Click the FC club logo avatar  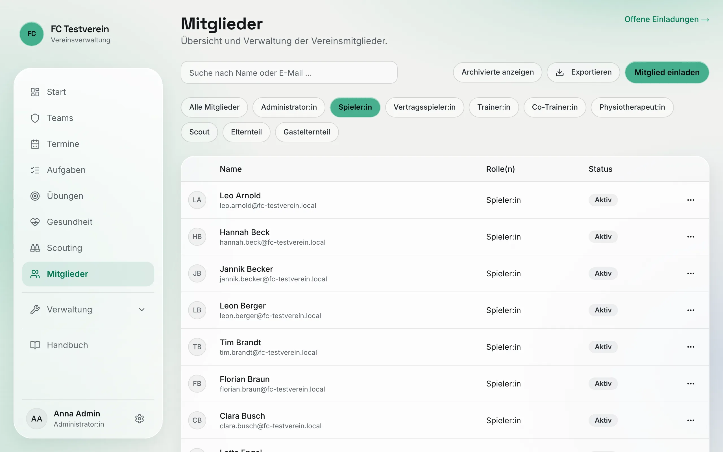(x=32, y=34)
